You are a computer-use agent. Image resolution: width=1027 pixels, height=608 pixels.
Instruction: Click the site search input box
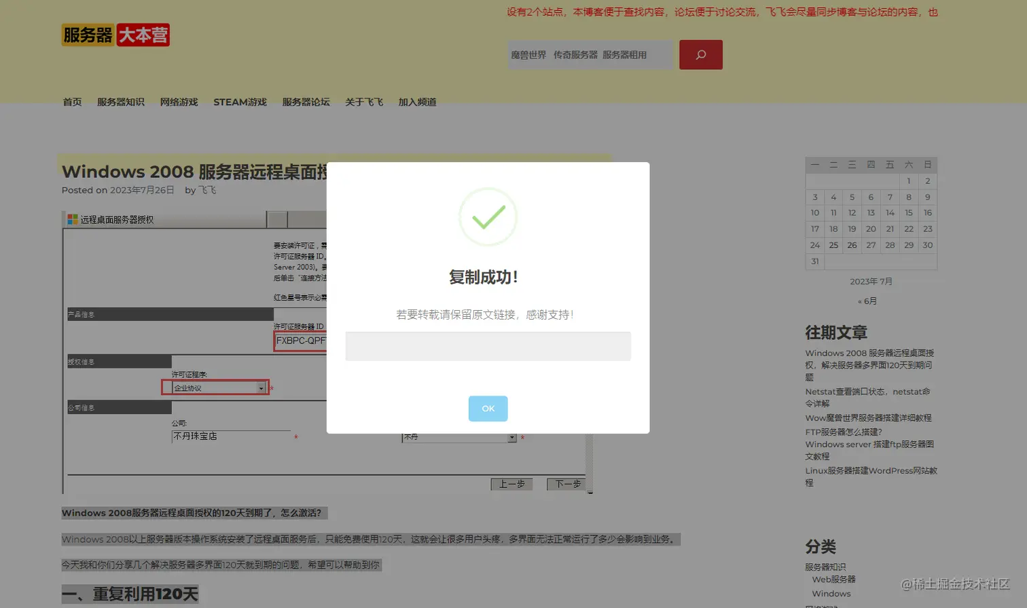[590, 55]
